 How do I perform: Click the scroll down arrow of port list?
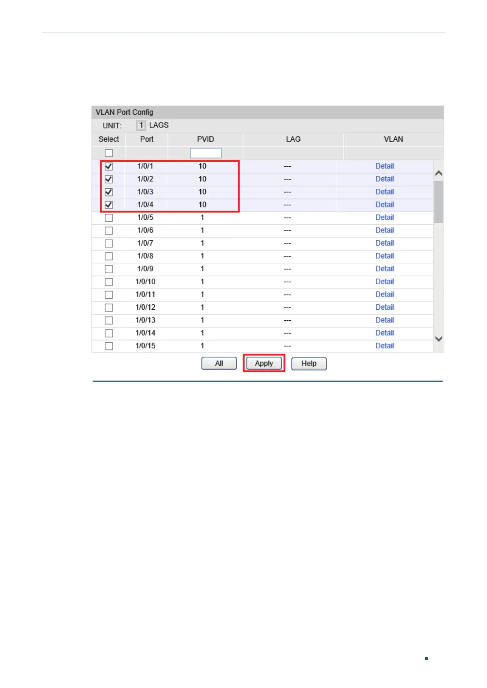point(439,339)
